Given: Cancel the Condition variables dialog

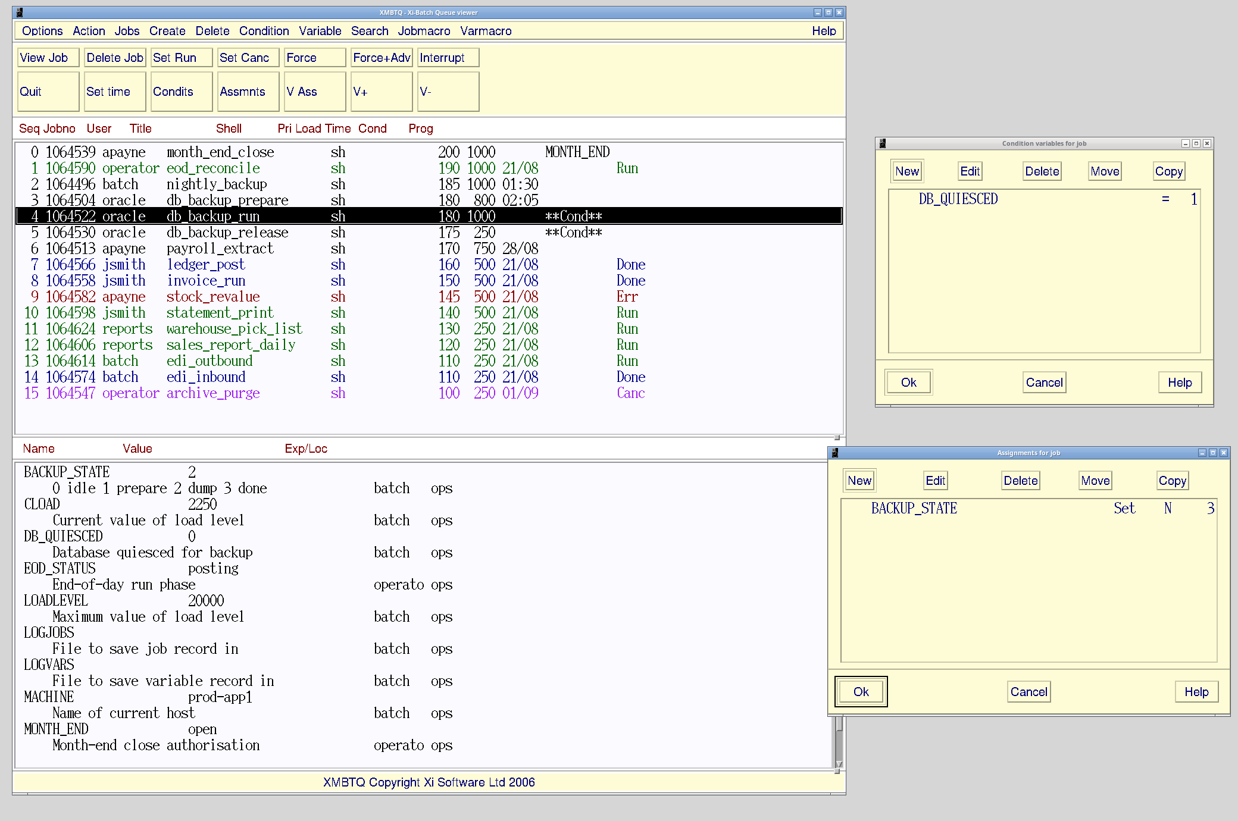Looking at the screenshot, I should point(1044,383).
